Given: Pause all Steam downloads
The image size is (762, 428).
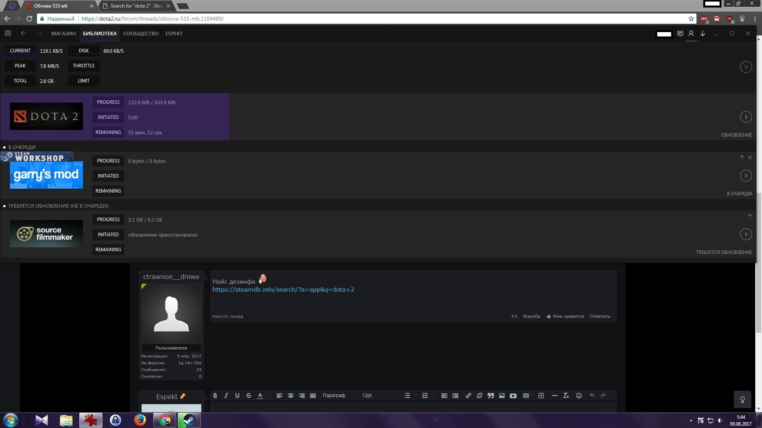Looking at the screenshot, I should (x=746, y=67).
